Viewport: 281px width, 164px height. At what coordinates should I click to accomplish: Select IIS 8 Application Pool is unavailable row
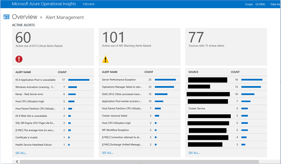coord(35,80)
